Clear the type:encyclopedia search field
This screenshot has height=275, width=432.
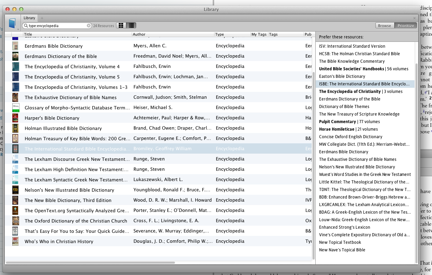coord(89,26)
